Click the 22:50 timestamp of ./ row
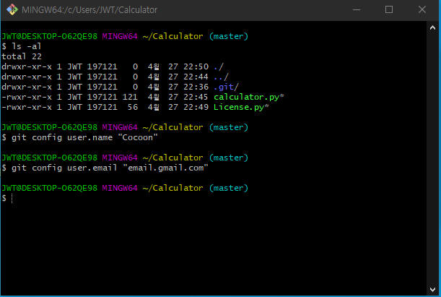 coord(196,66)
